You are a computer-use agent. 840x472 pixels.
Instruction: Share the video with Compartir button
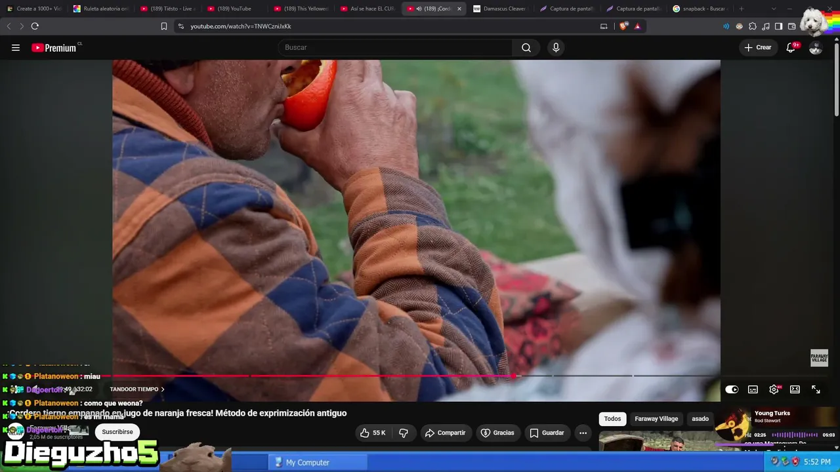coord(445,433)
